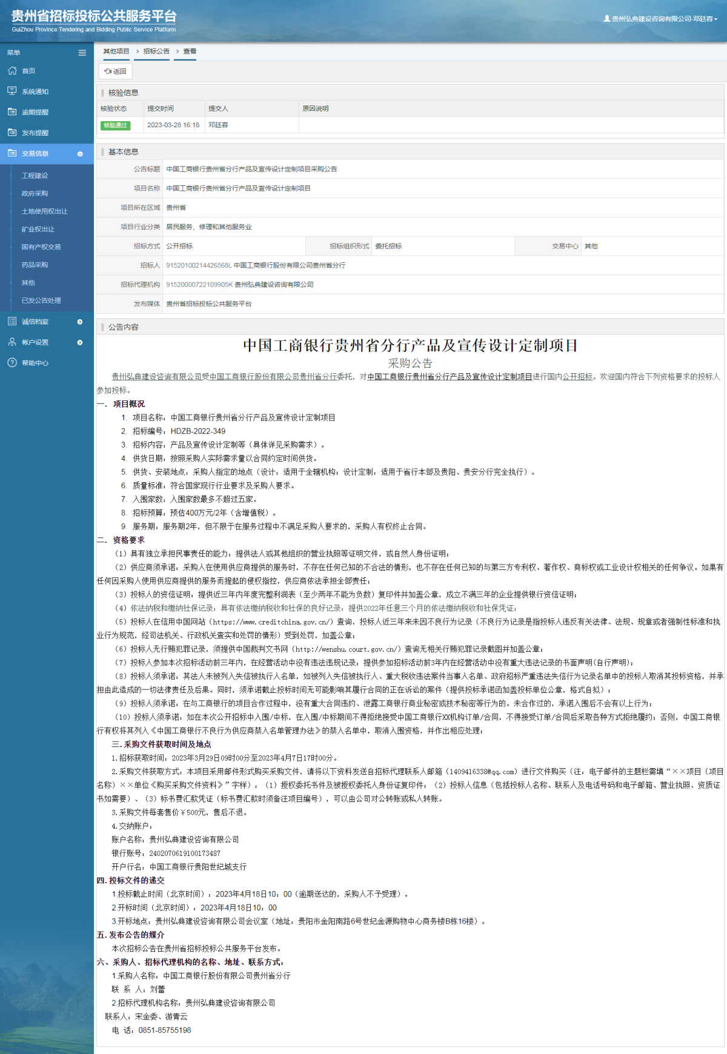The height and width of the screenshot is (1054, 727).
Task: Click the monitor icon beside 系统通知
Action: (12, 91)
